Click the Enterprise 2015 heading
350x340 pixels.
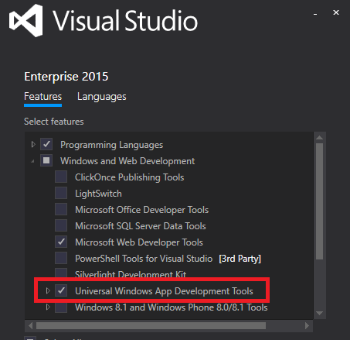[x=66, y=77]
